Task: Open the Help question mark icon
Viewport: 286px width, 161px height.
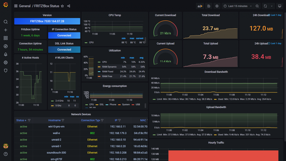Action: click(6, 154)
